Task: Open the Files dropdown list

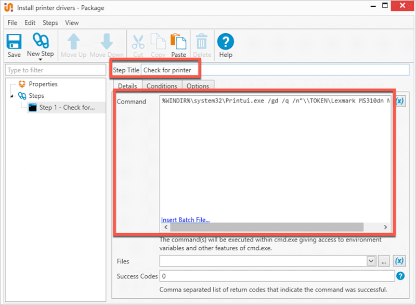Action: [370, 261]
